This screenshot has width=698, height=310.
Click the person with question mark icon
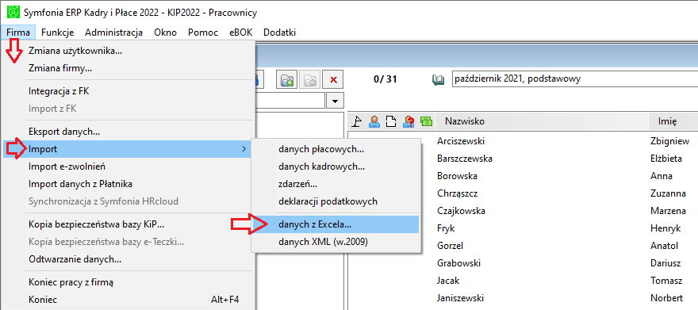click(x=408, y=121)
